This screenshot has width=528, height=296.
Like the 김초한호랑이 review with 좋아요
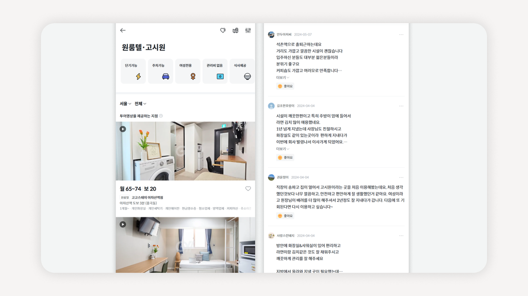[x=285, y=158]
